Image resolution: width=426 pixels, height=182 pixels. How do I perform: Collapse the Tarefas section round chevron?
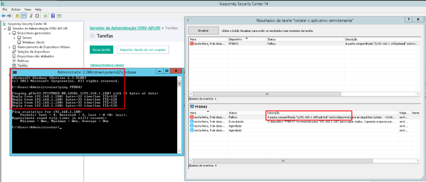(92, 36)
